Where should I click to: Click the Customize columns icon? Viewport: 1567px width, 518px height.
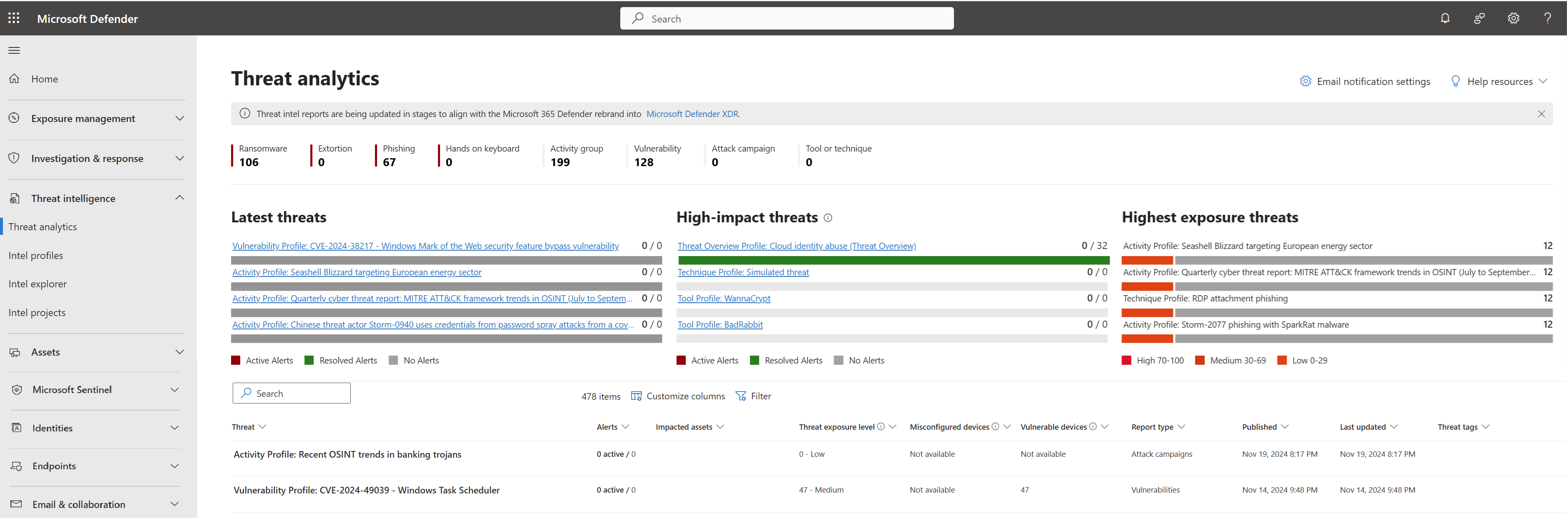pyautogui.click(x=636, y=396)
